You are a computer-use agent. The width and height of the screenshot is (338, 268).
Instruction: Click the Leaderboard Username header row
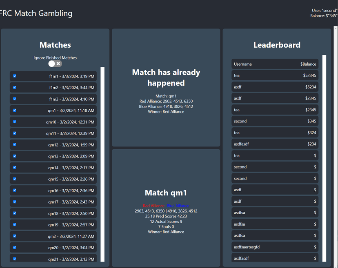pos(275,64)
